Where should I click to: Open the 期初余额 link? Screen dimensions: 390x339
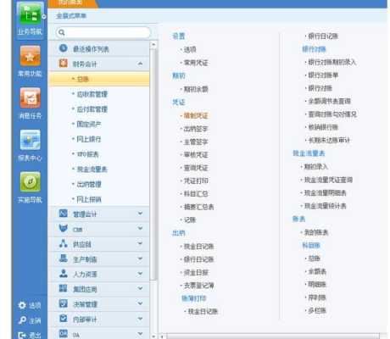[196, 89]
